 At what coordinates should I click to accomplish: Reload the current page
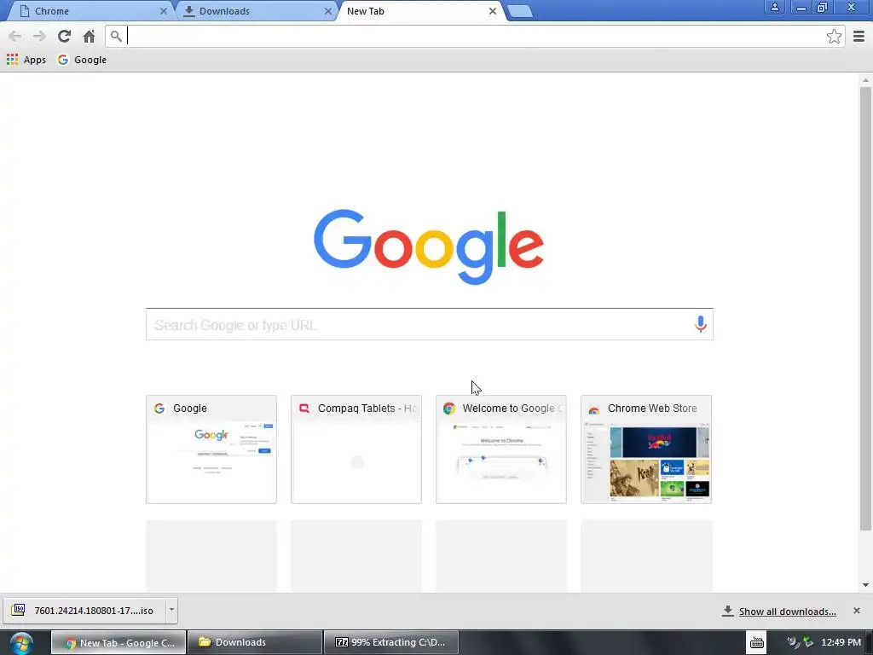click(x=64, y=36)
